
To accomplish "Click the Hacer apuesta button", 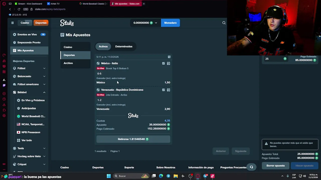I will click(304, 165).
